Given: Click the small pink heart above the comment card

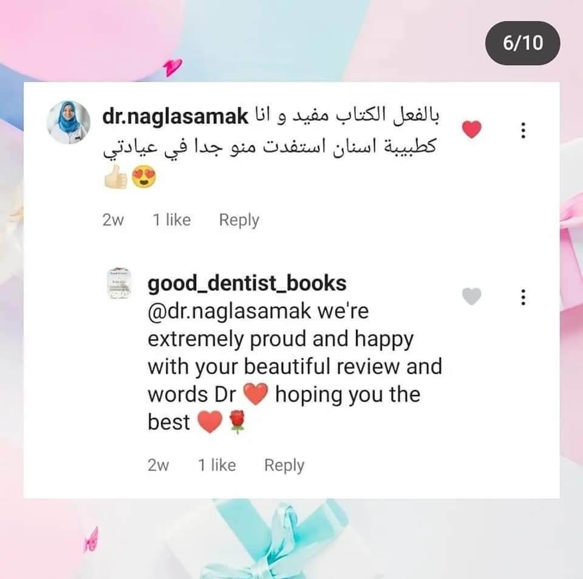Looking at the screenshot, I should [x=172, y=67].
